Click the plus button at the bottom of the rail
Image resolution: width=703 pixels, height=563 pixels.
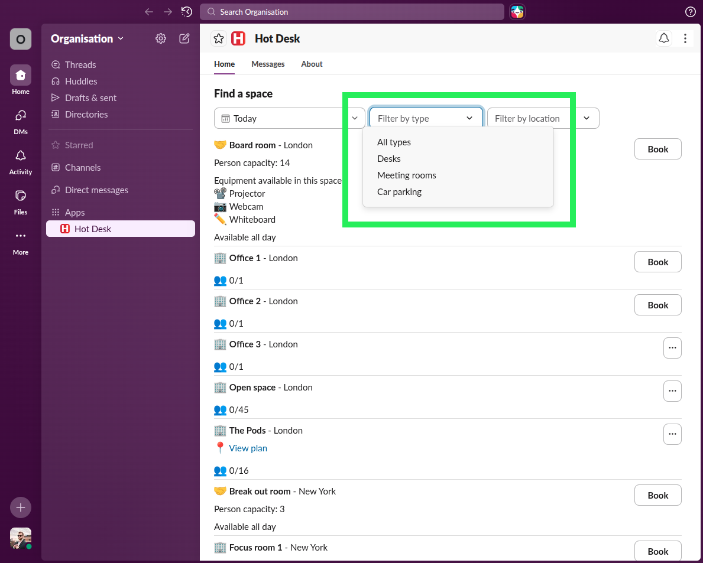[x=20, y=507]
